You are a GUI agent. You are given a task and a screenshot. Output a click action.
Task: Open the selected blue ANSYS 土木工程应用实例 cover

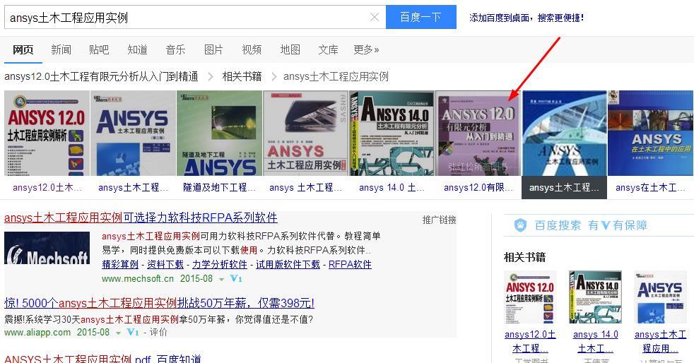tap(565, 133)
